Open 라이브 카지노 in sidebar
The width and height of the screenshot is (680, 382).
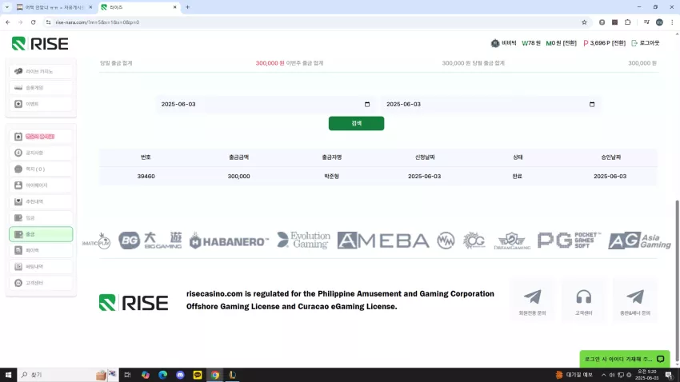point(41,71)
